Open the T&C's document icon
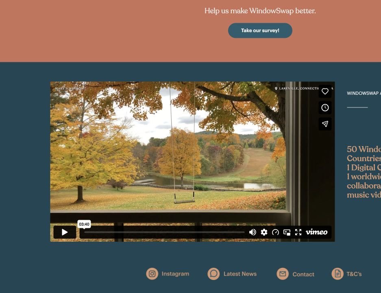381x293 pixels. [x=337, y=274]
